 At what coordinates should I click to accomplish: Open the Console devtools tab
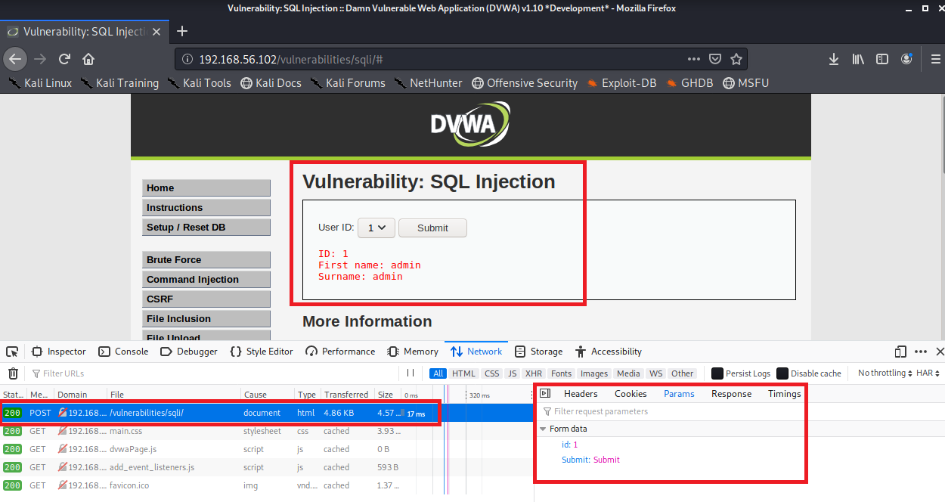pyautogui.click(x=124, y=352)
